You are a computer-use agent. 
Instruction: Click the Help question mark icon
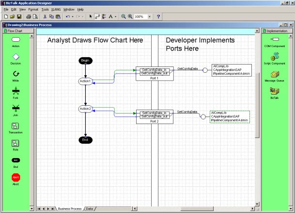[158, 16]
